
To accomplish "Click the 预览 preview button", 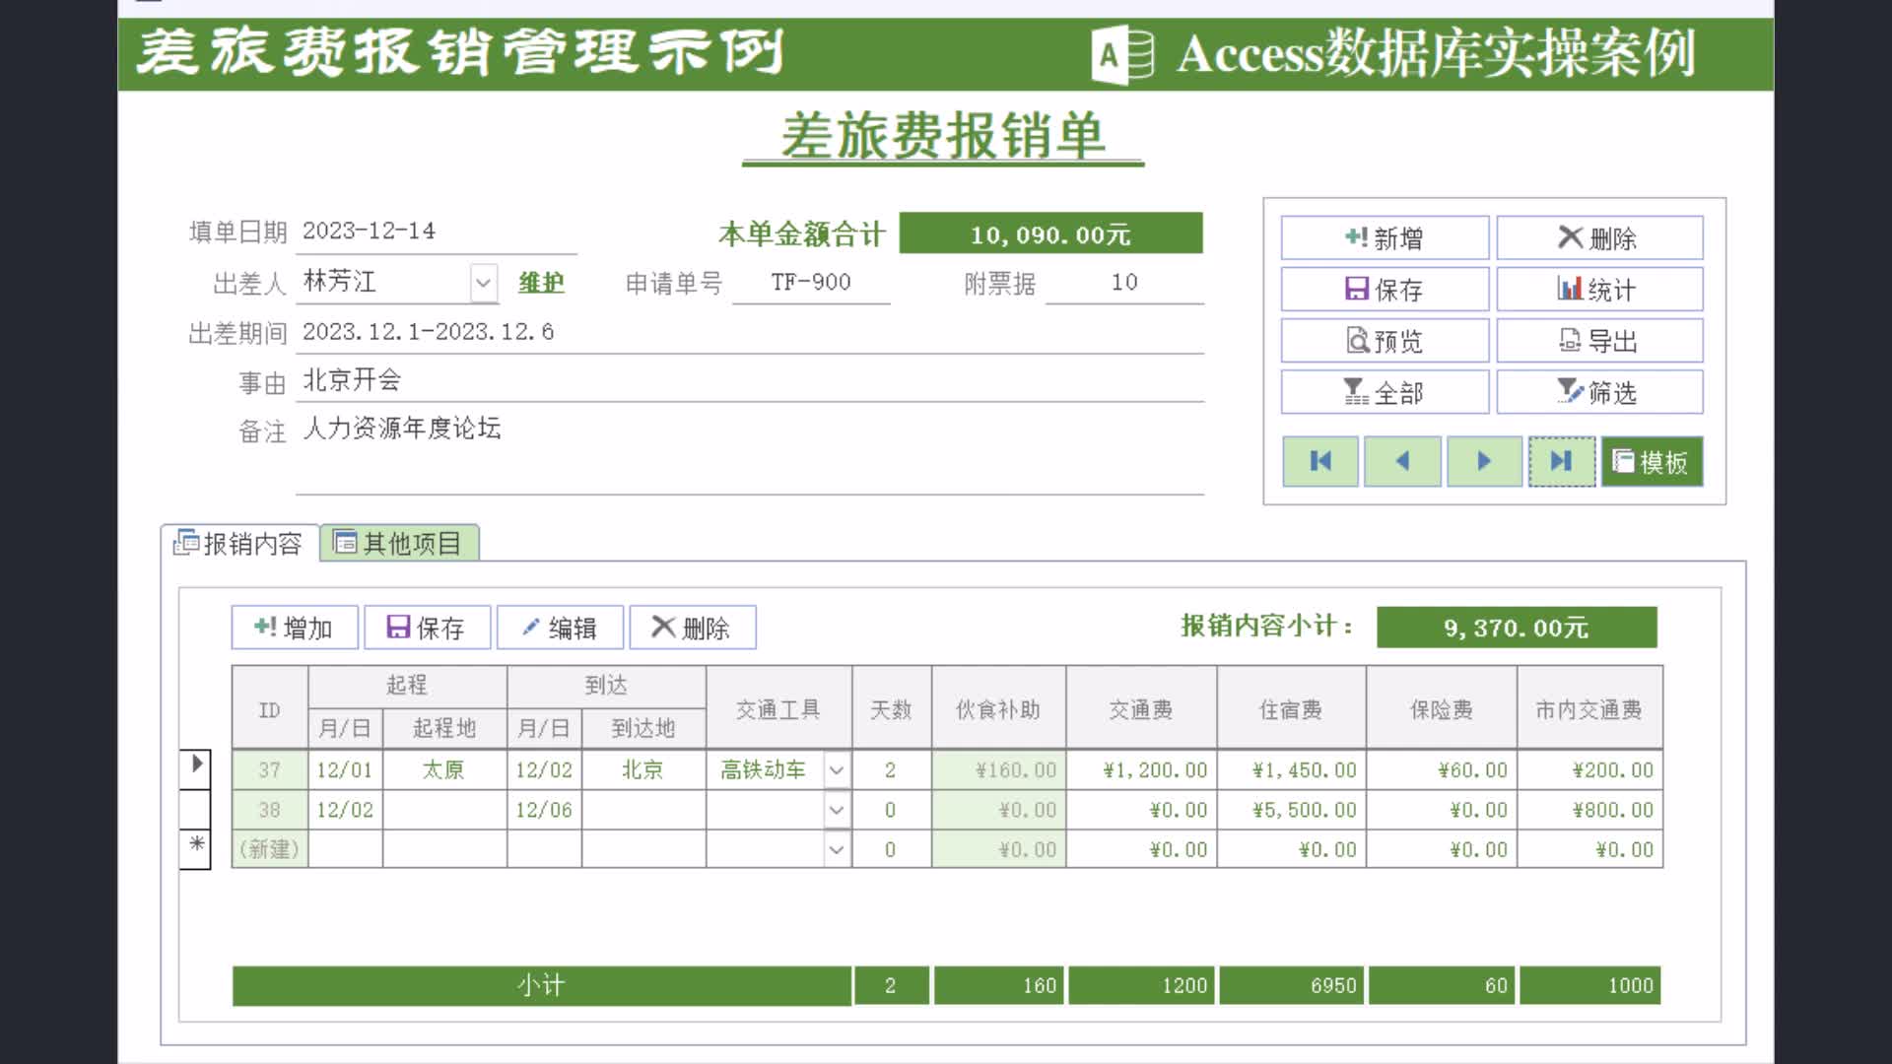I will tap(1385, 341).
